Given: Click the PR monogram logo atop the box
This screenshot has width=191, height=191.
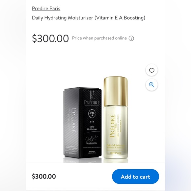Looking at the screenshot, I should pyautogui.click(x=92, y=95).
